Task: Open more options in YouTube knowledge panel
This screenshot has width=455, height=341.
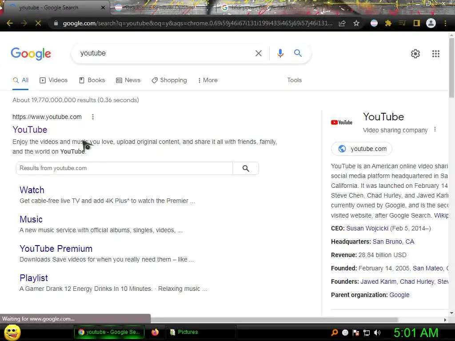Action: click(435, 129)
